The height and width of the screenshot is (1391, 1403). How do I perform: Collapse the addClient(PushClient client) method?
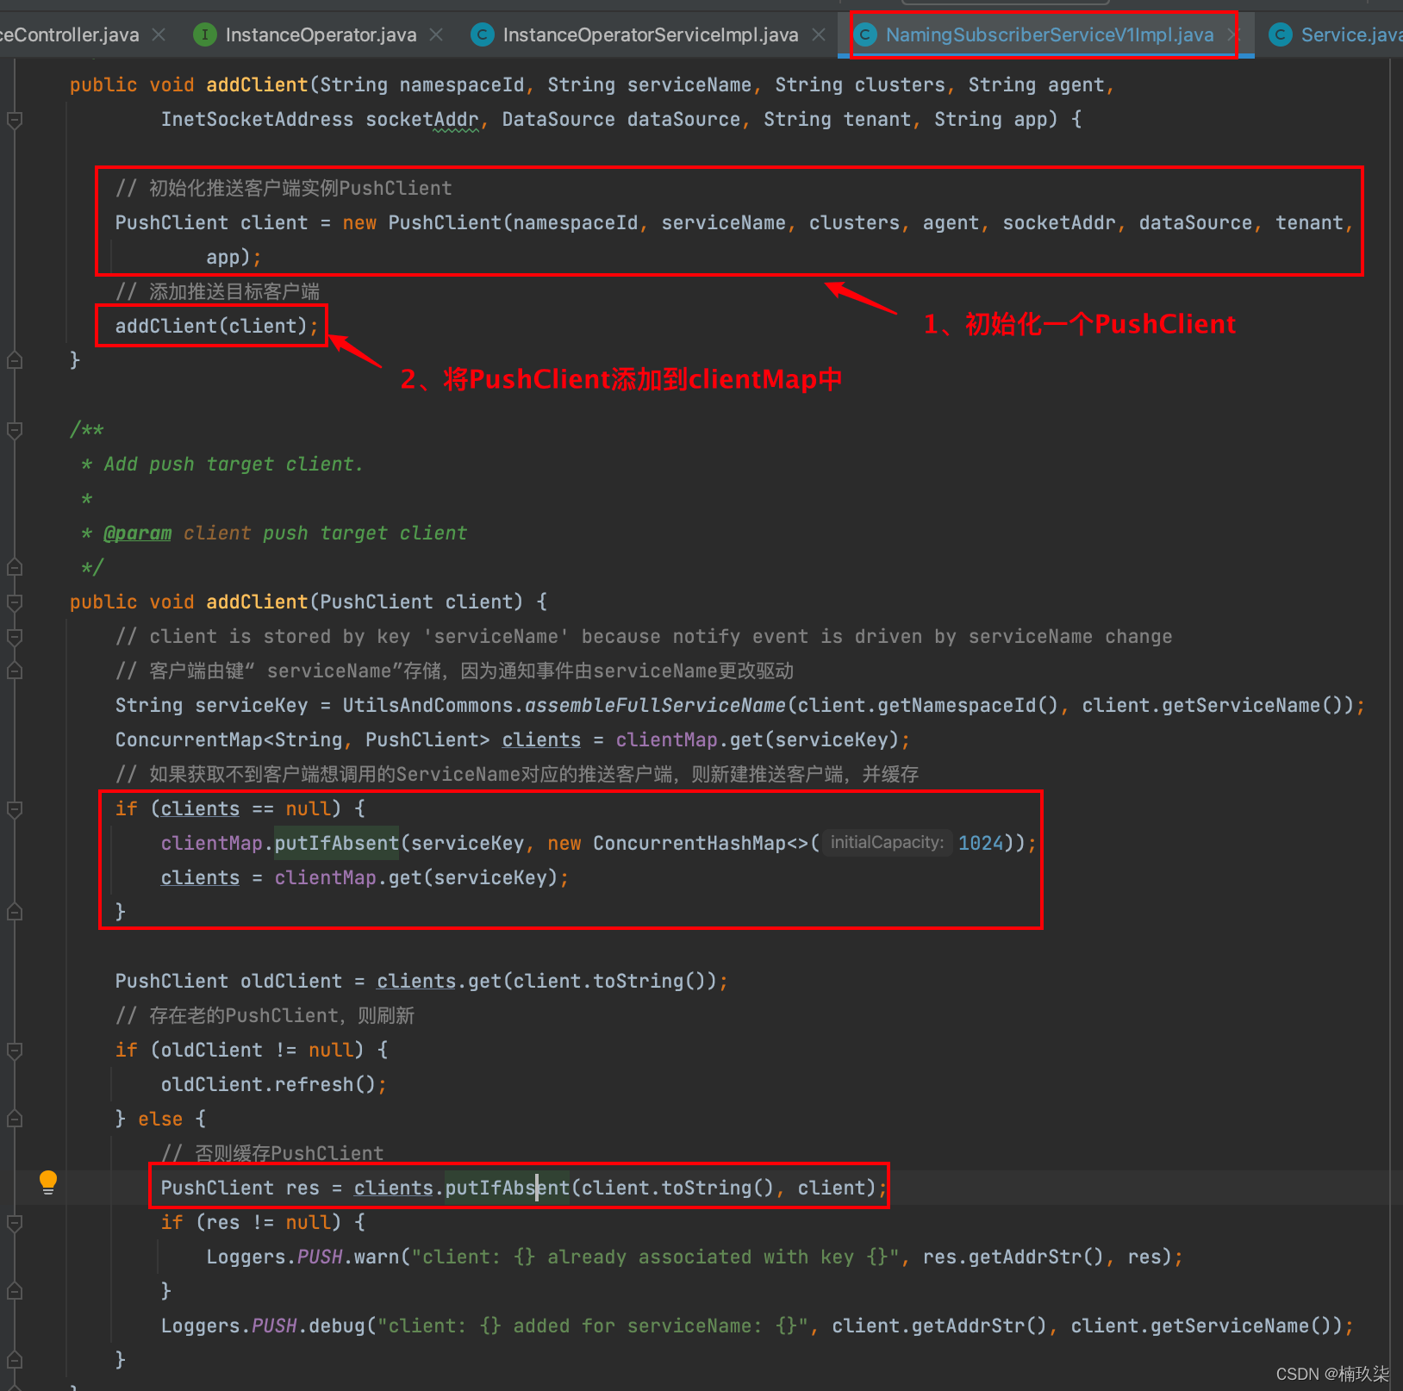coord(15,602)
